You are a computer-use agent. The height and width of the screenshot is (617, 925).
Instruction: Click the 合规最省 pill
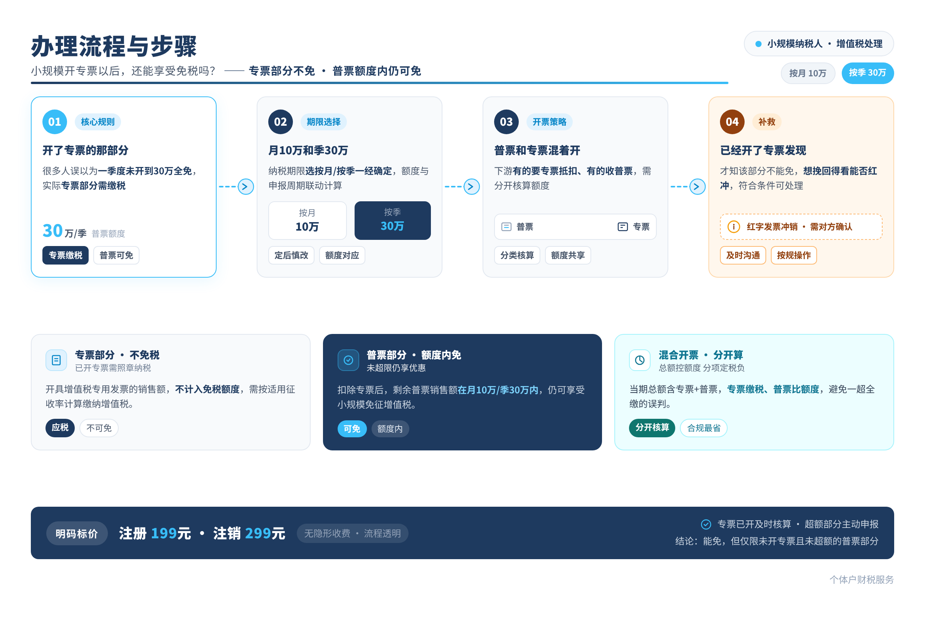(704, 428)
